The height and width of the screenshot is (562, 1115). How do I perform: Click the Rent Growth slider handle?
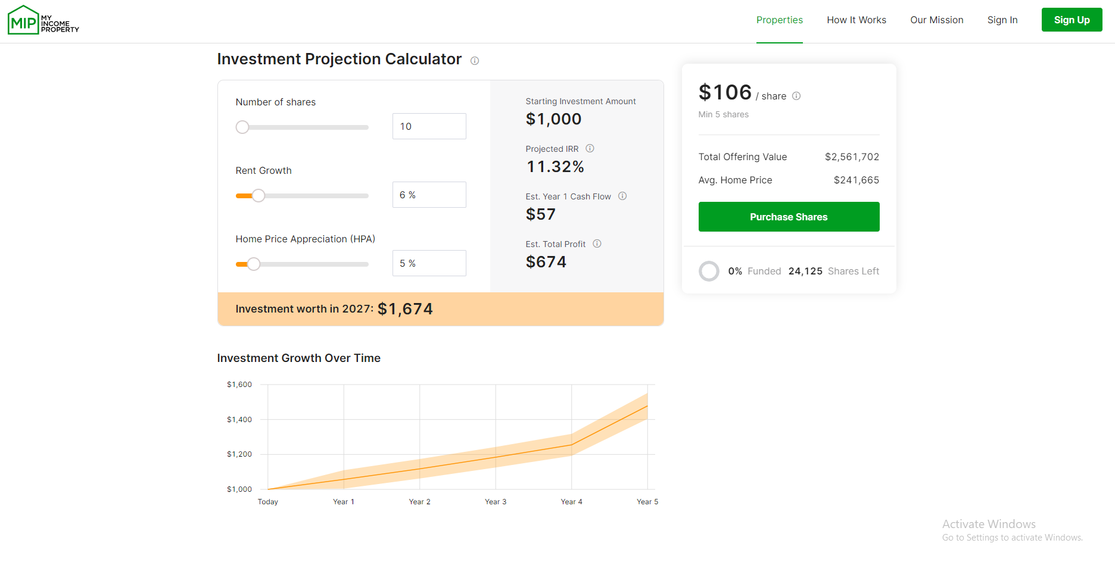pos(258,196)
